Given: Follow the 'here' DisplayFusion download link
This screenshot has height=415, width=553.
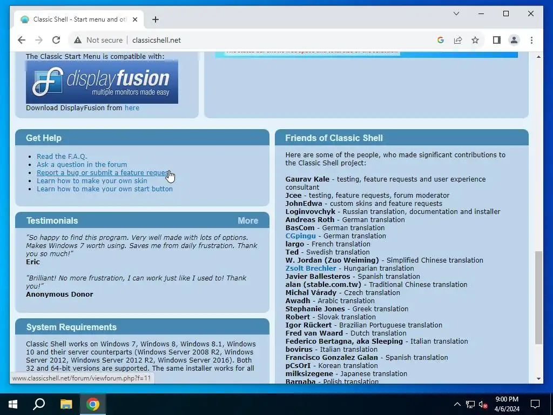Looking at the screenshot, I should (132, 108).
